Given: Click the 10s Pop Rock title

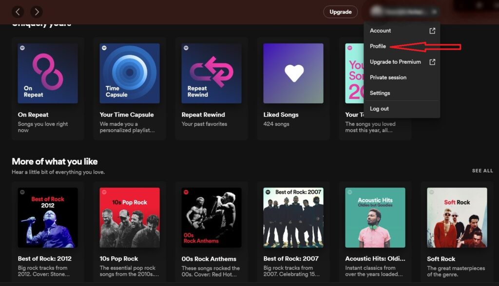Looking at the screenshot, I should pos(119,259).
